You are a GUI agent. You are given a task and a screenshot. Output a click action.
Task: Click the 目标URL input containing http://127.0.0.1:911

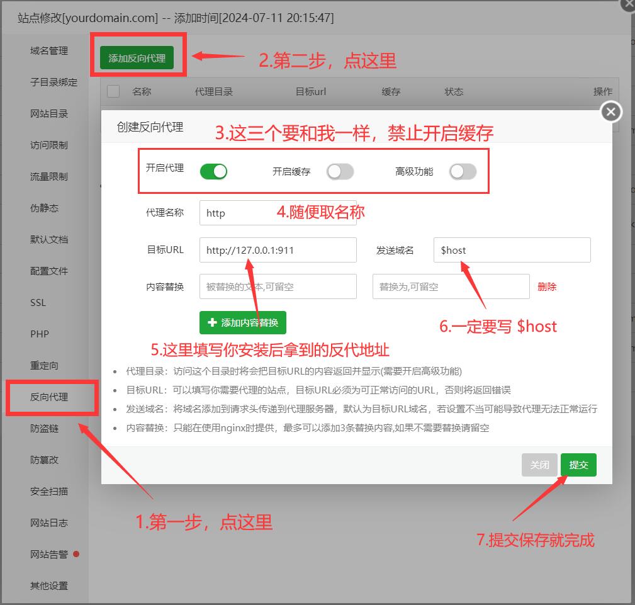278,250
